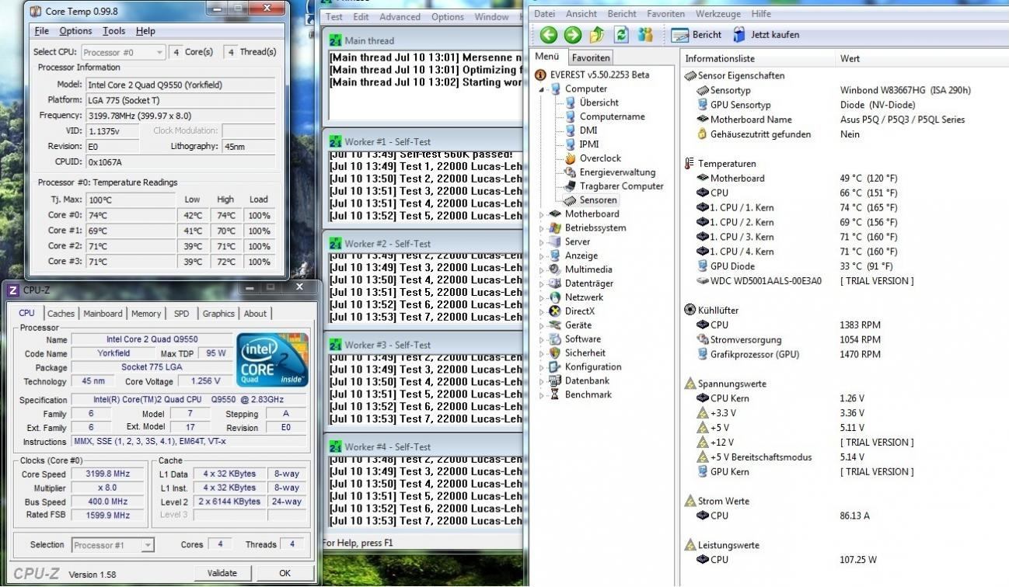Go forward with EVEREST green right arrow
Screen dimensions: 1009x587
[x=573, y=34]
